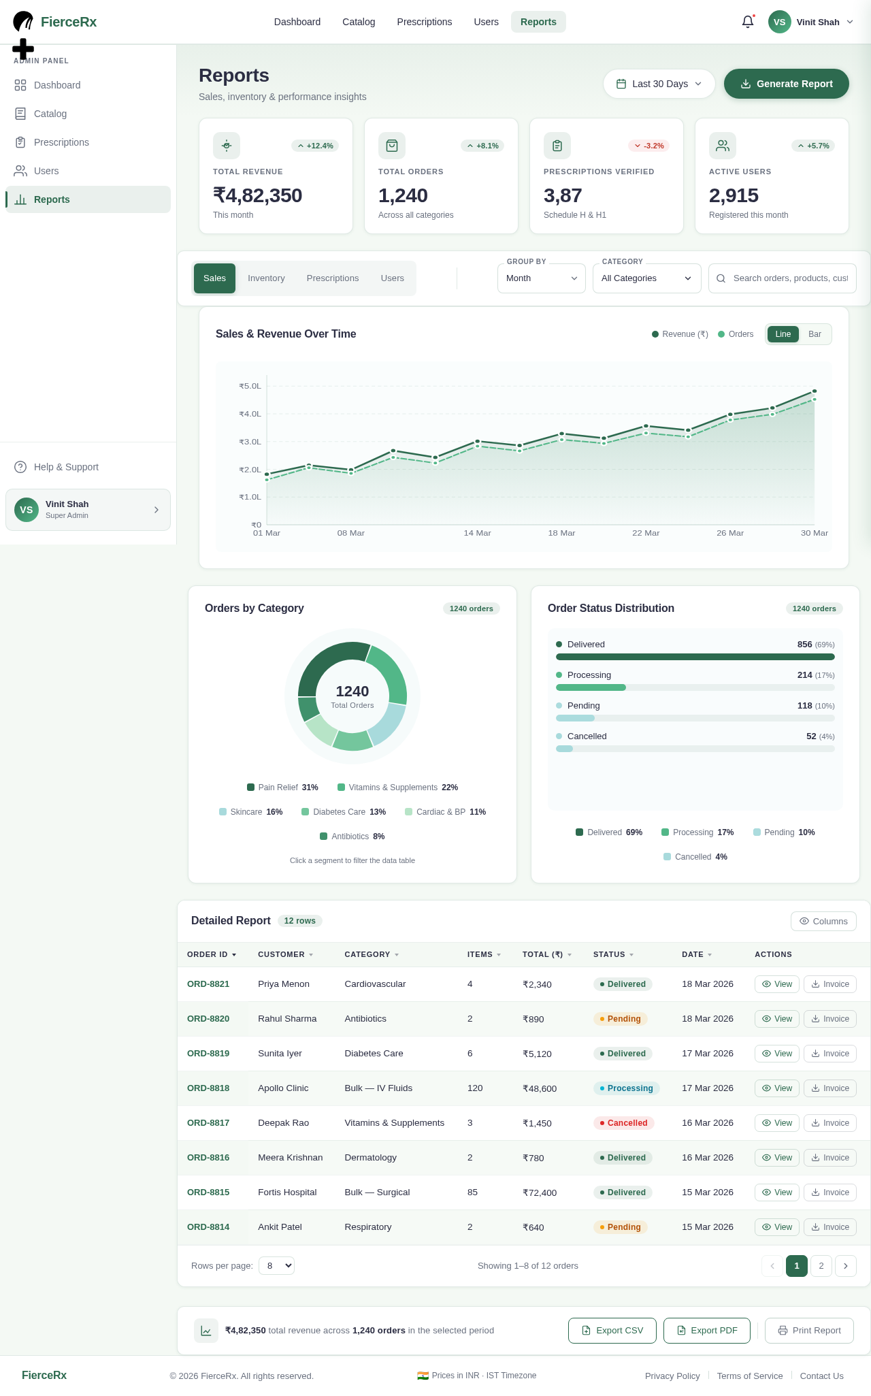View order ORD-8815 details
Viewport: 871px width, 1396px height.
777,1192
